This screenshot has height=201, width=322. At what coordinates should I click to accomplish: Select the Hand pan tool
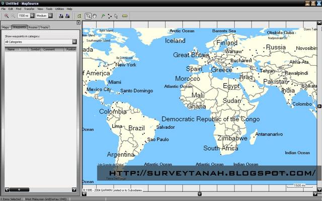(x=95, y=16)
